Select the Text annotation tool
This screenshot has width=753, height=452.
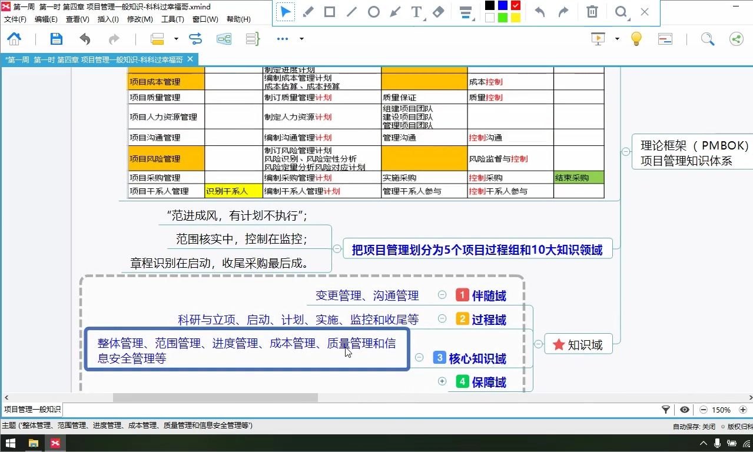[417, 11]
